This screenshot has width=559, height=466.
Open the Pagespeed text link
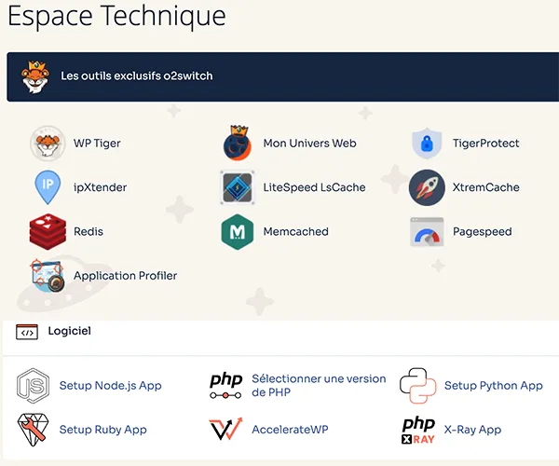click(x=483, y=232)
